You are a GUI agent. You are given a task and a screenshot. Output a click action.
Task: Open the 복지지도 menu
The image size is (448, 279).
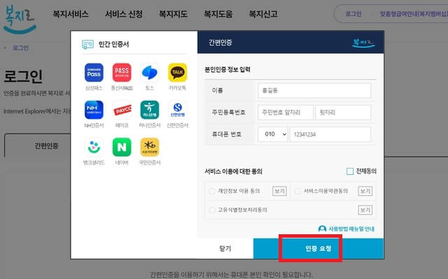173,14
